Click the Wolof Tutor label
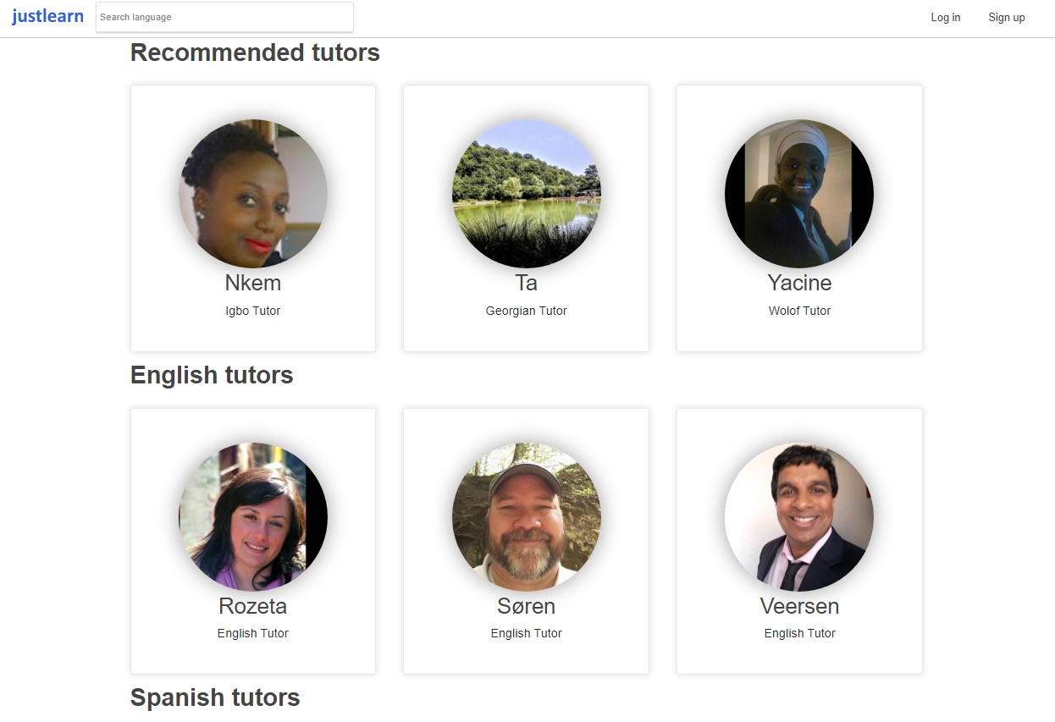Viewport: 1055px width, 722px height. tap(799, 311)
